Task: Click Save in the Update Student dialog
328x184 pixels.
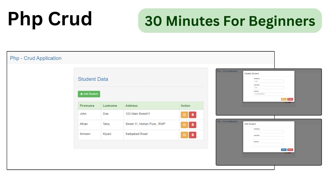Action: tap(284, 99)
